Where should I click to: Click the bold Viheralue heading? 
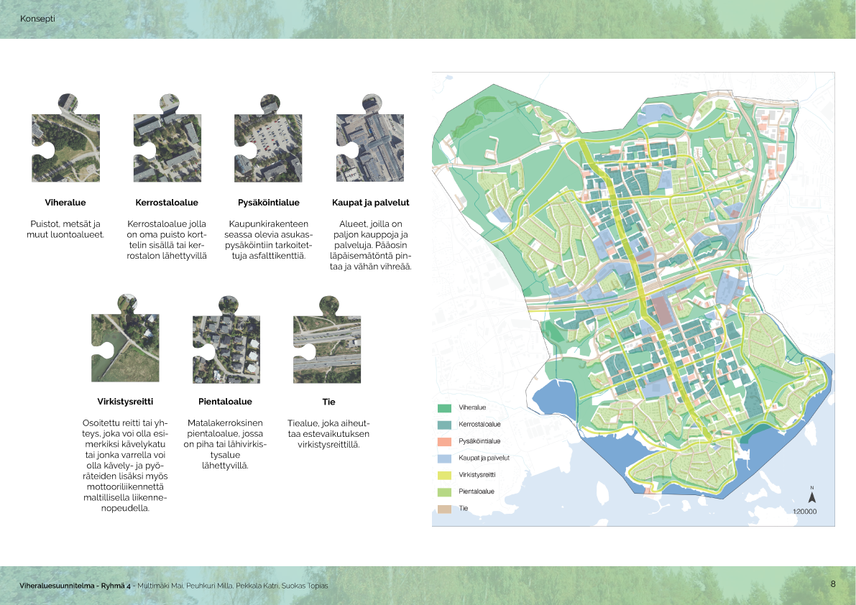[65, 203]
